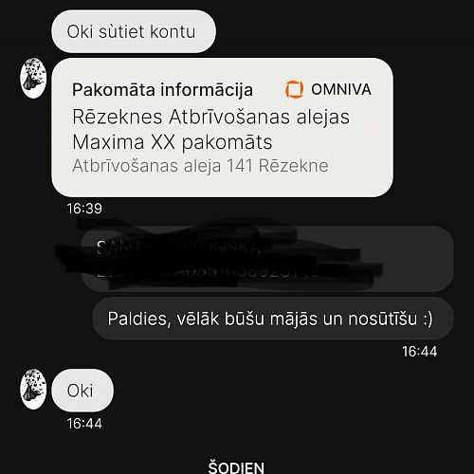The width and height of the screenshot is (474, 474).
Task: Tap the avatar next to the "Oki" reply
Action: click(x=33, y=389)
